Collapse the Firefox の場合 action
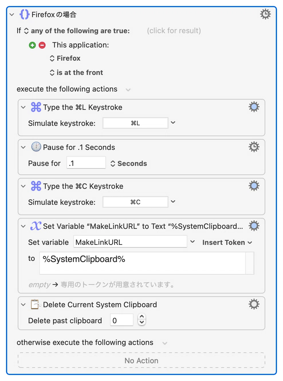Screen dimensions: 283x381 tap(12, 14)
